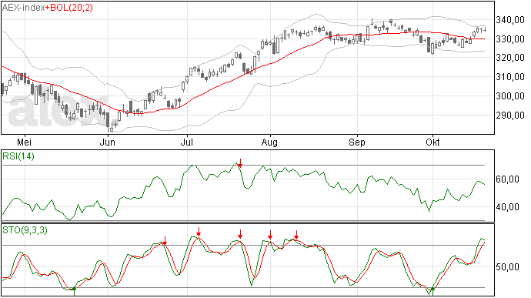
Task: Click the 340,00 price axis value
Action: point(510,20)
